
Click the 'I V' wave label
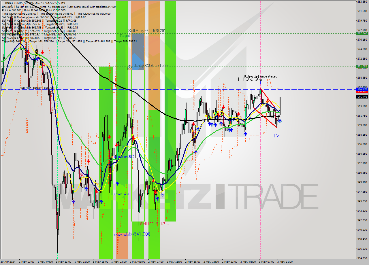pos(276,135)
